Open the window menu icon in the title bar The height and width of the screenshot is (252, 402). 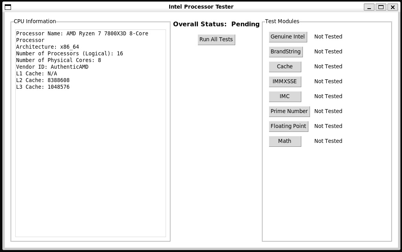point(8,7)
